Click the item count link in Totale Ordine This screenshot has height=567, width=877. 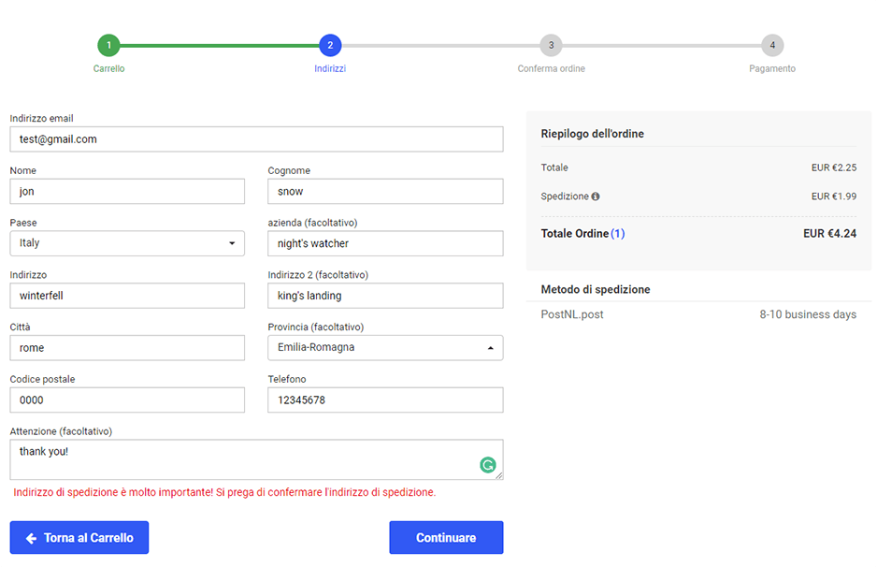coord(618,234)
